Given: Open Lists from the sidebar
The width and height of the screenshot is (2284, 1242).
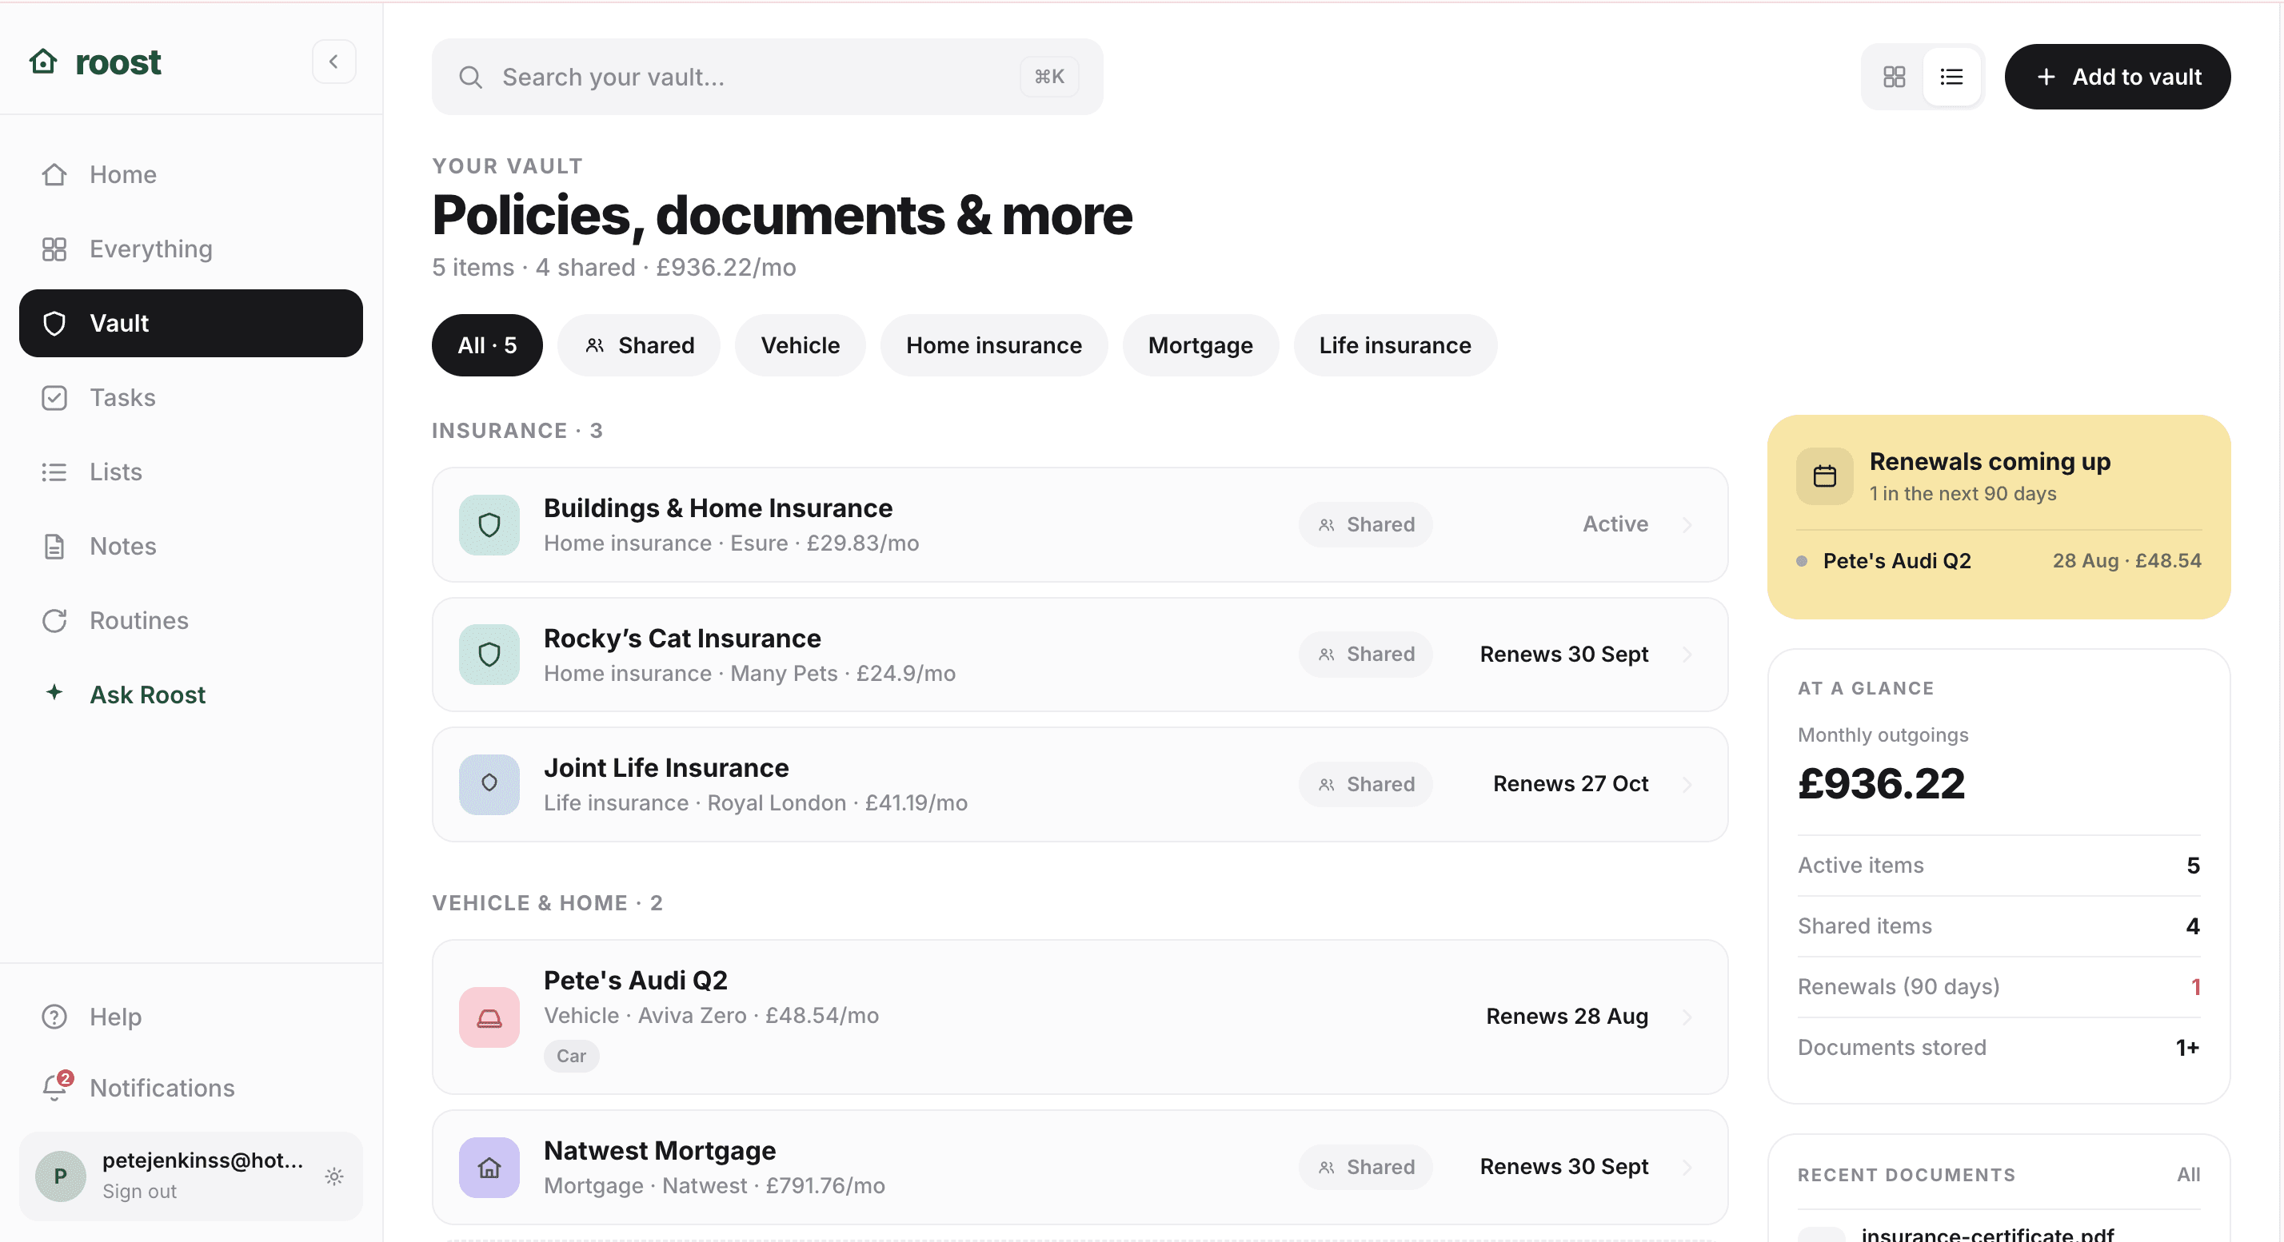Looking at the screenshot, I should tap(190, 472).
